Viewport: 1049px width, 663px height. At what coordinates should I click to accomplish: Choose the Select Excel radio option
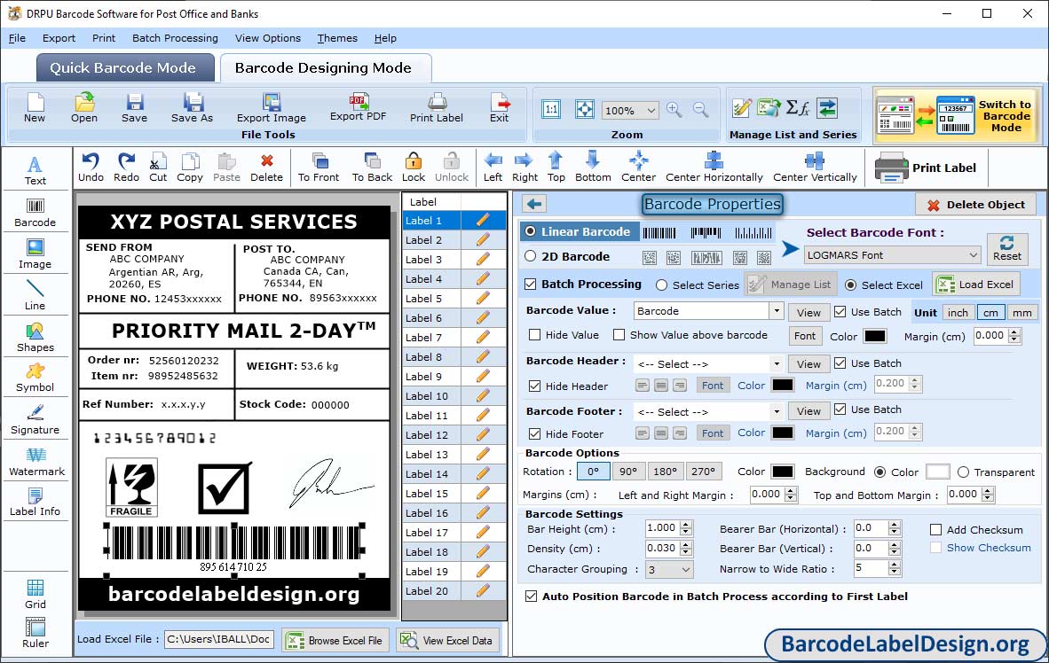point(850,285)
